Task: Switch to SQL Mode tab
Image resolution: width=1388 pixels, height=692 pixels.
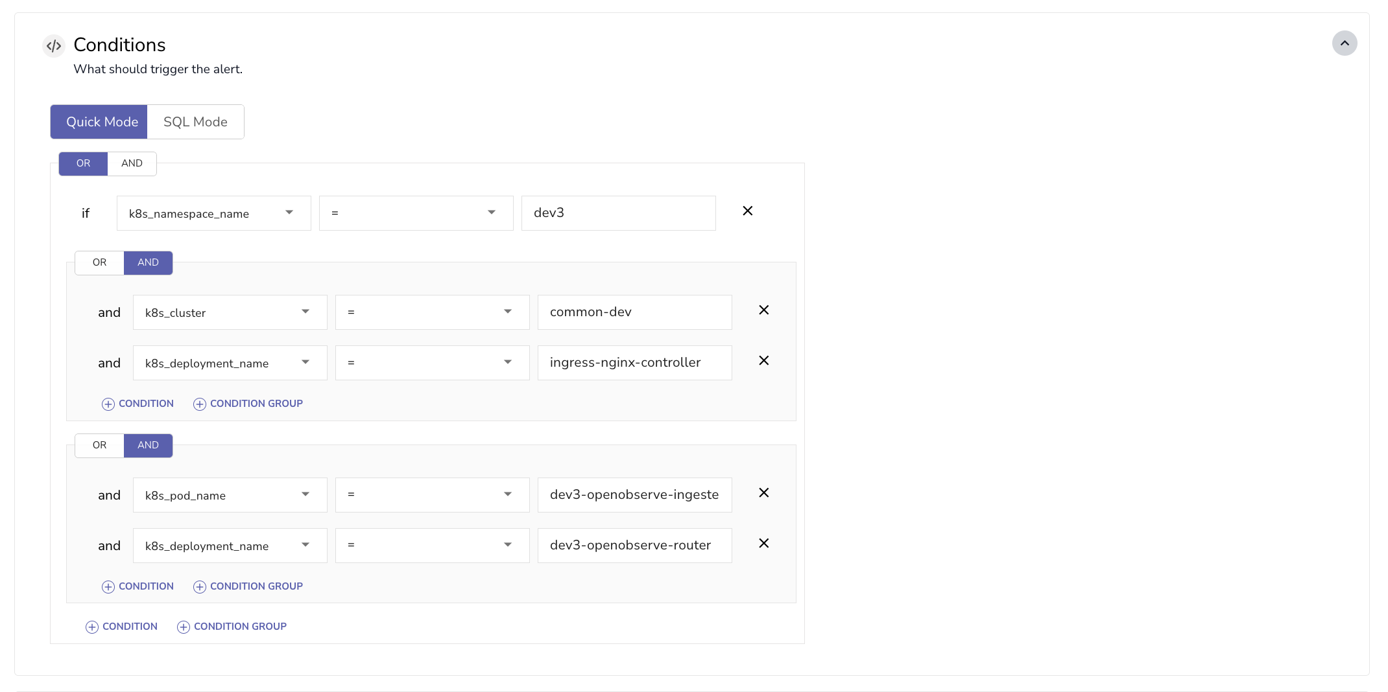Action: pyautogui.click(x=195, y=122)
